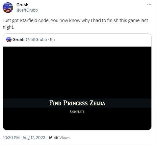Open the three-dot more options menu
The height and width of the screenshot is (145, 157).
point(149,5)
